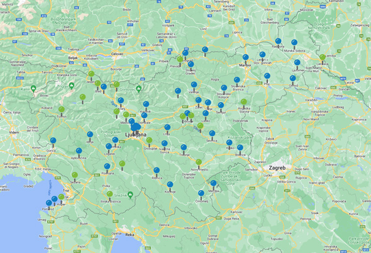Click the Snežnik mountain peak marker
This screenshot has height=253, width=371.
(130, 195)
